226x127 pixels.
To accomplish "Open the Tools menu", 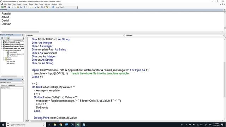I will pyautogui.click(x=41, y=4).
